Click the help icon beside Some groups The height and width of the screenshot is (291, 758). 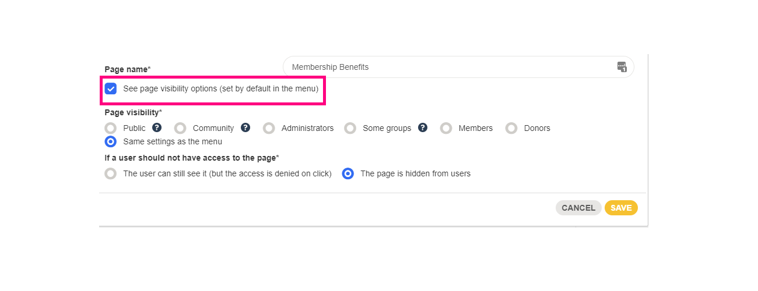tap(423, 127)
